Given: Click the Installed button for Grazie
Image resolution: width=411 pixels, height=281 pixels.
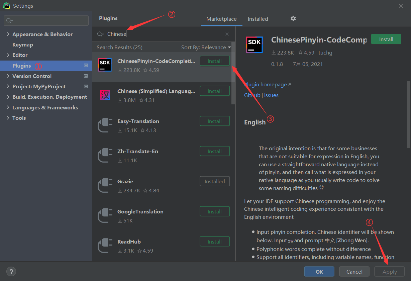Looking at the screenshot, I should point(215,181).
